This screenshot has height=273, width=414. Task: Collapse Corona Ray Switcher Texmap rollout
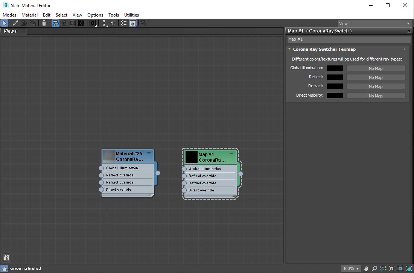(x=289, y=49)
